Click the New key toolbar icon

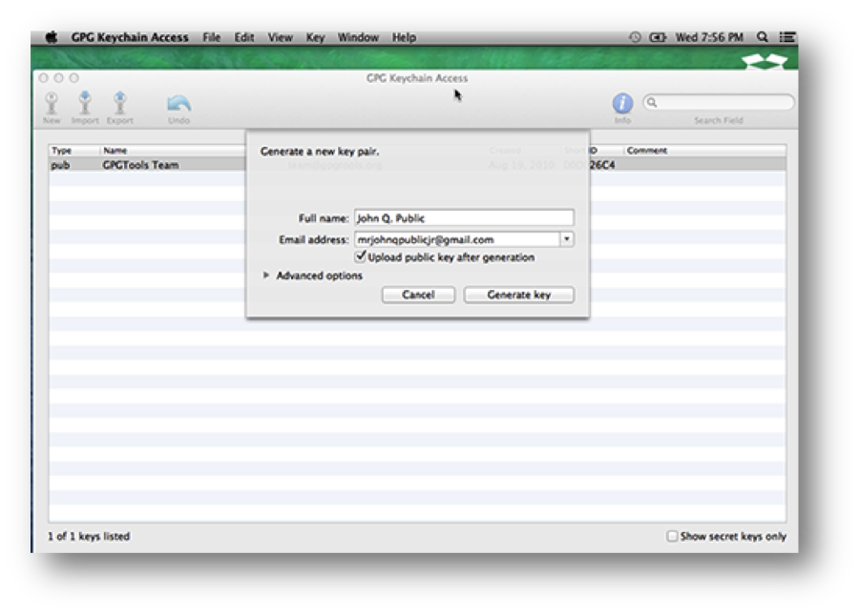pos(52,104)
